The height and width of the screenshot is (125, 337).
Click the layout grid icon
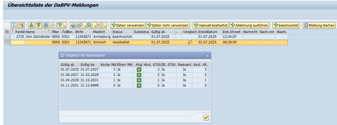100,25
